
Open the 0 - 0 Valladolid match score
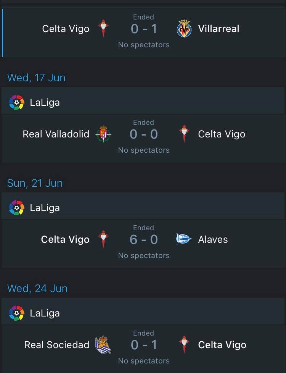click(144, 134)
